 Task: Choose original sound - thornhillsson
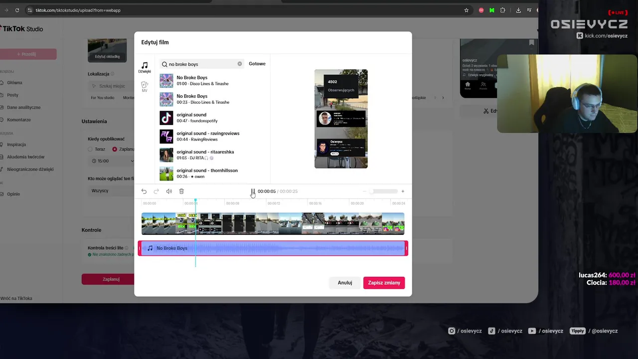214,173
